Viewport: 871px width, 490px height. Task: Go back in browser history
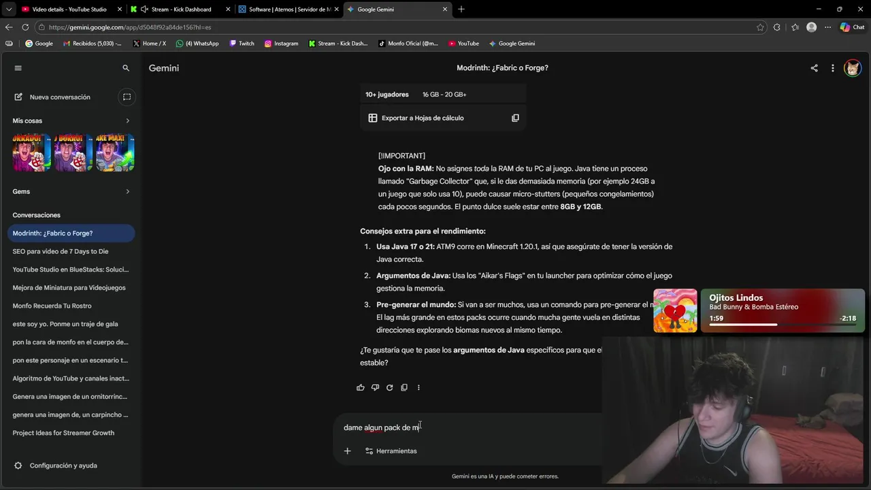9,27
